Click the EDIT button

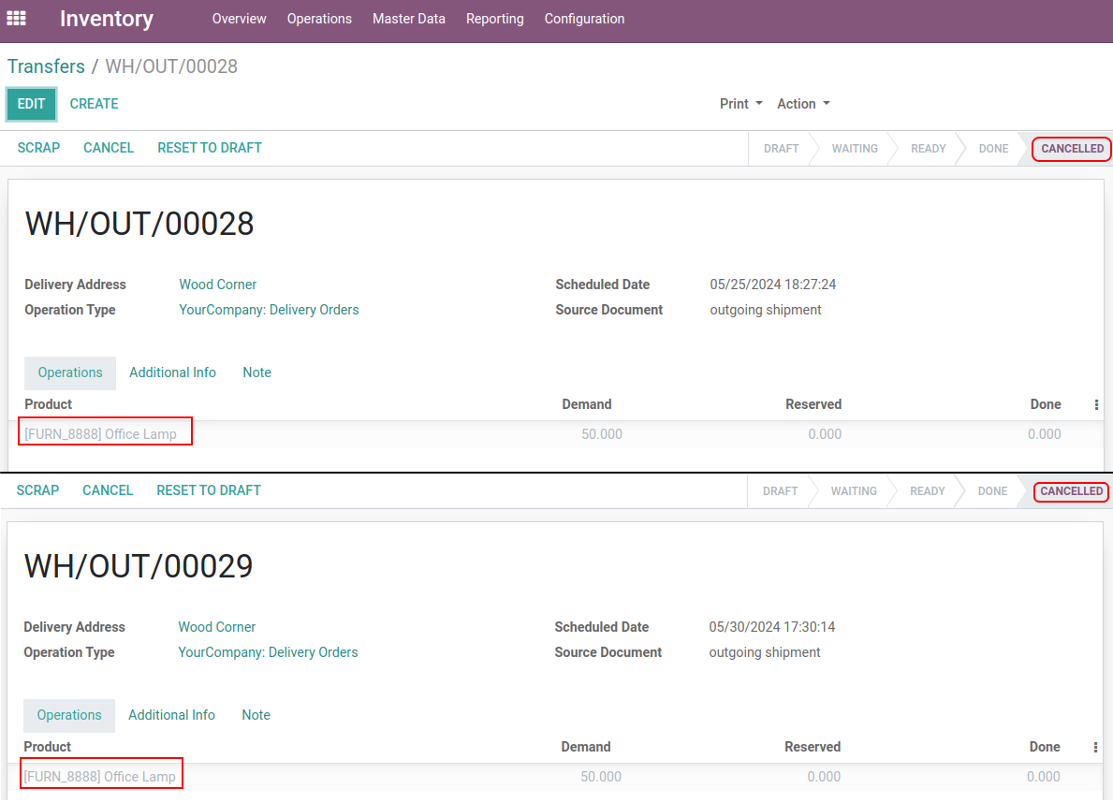tap(31, 104)
